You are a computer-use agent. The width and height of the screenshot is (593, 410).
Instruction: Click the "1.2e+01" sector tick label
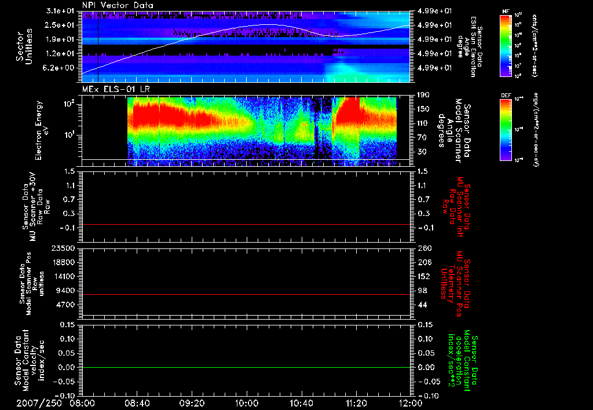click(x=60, y=54)
